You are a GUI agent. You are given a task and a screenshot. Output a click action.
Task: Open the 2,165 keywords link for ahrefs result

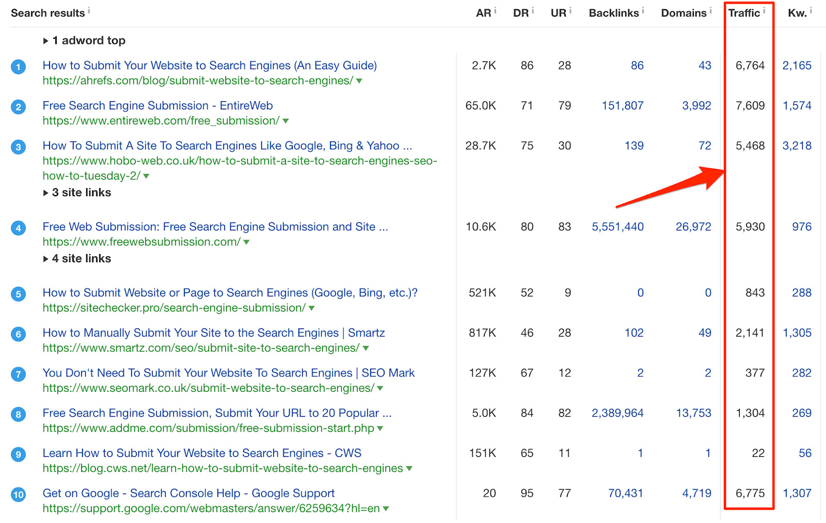click(798, 66)
